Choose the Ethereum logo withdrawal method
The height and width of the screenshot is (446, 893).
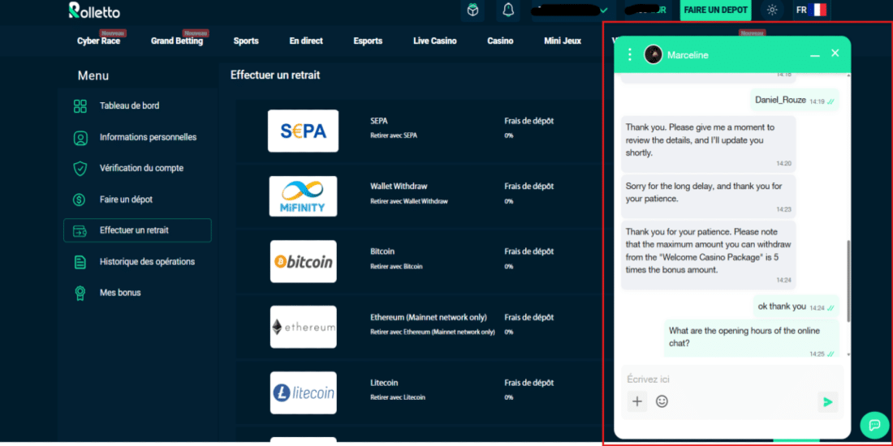coord(304,327)
